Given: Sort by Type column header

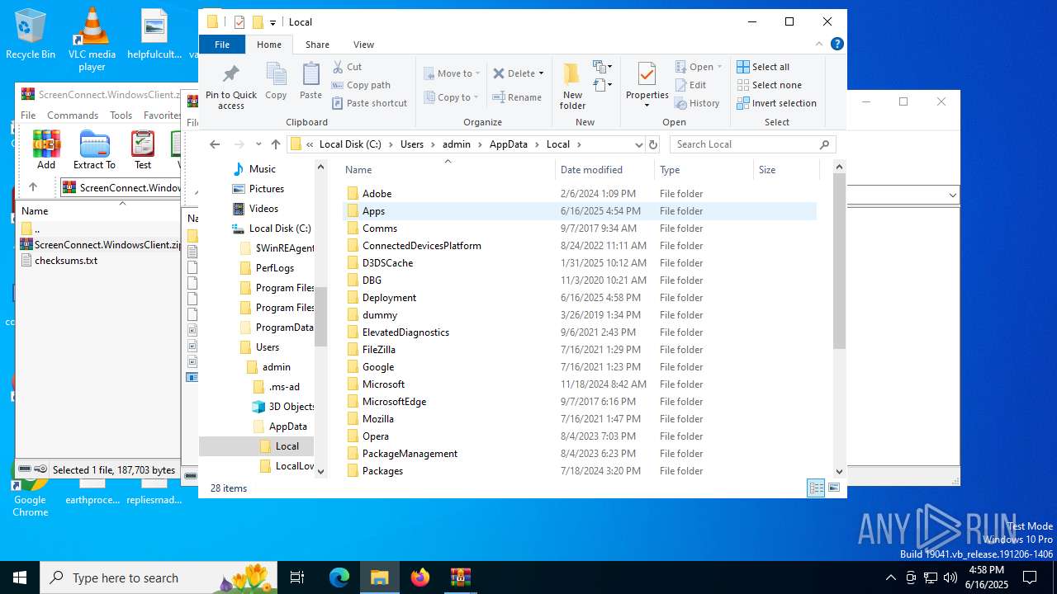Looking at the screenshot, I should [x=704, y=170].
